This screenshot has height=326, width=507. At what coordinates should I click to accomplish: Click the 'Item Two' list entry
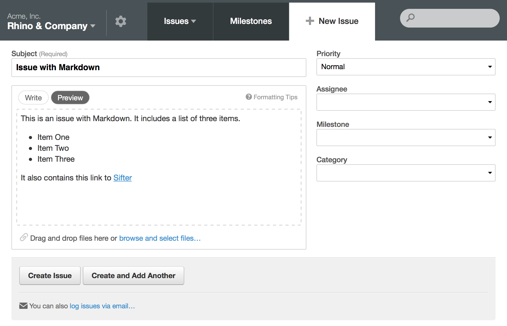coord(53,148)
